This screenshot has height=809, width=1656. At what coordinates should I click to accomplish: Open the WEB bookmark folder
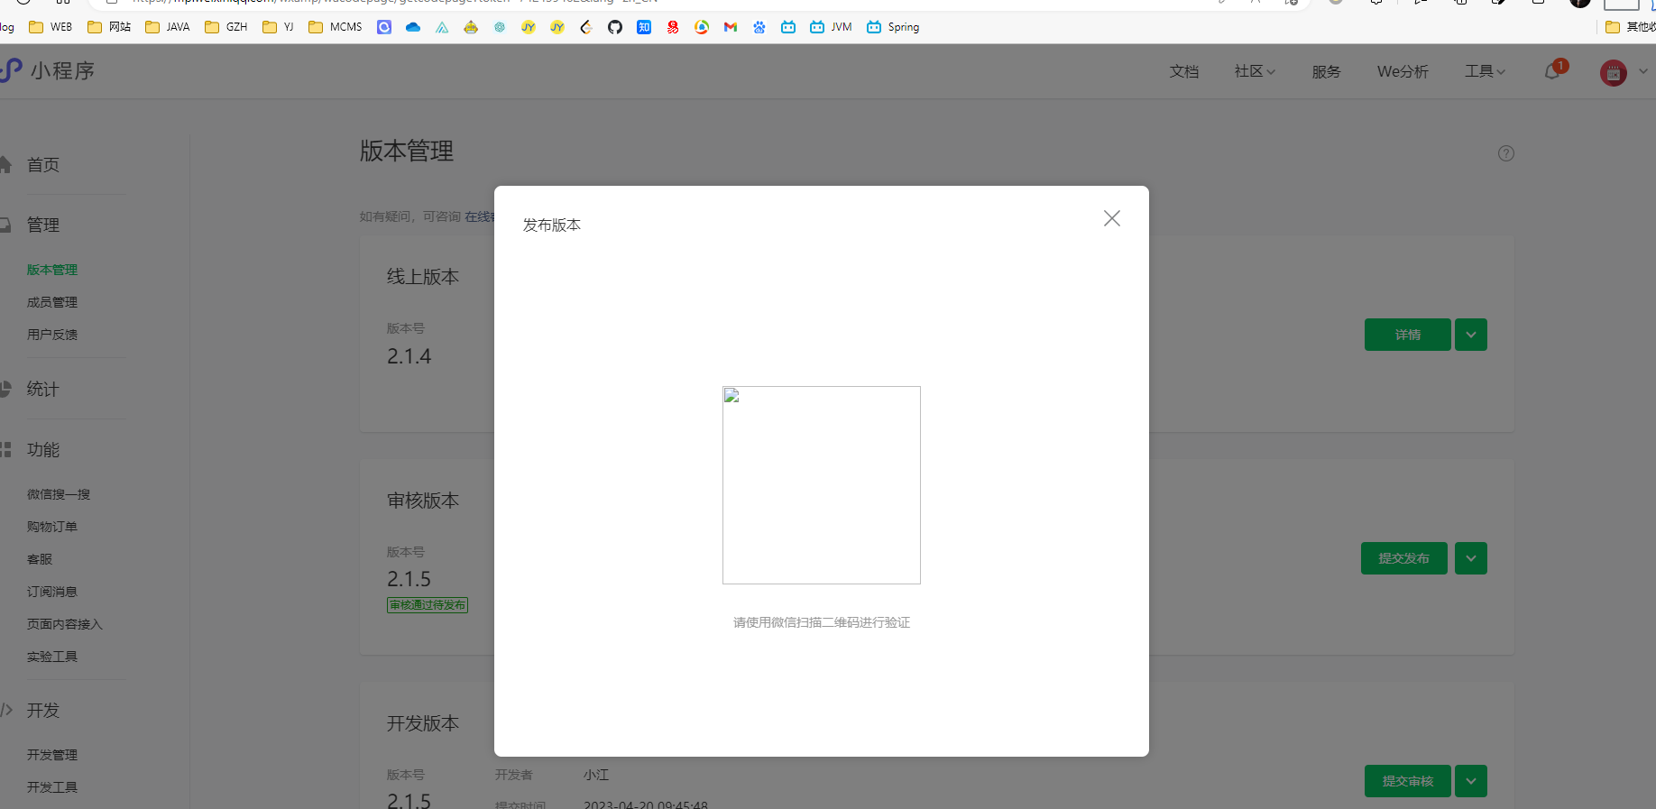point(51,27)
